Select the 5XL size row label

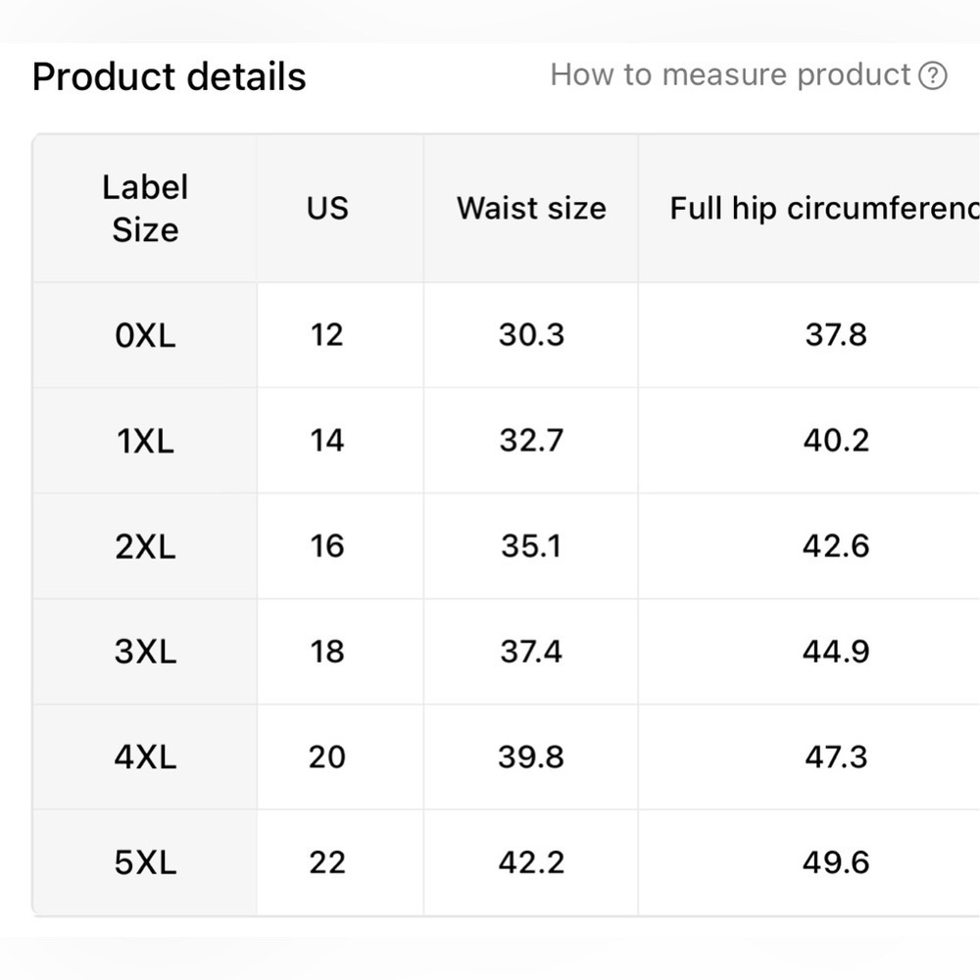145,863
